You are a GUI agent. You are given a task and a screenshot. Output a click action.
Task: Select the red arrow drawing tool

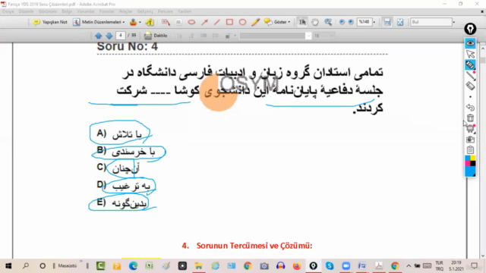click(204, 22)
